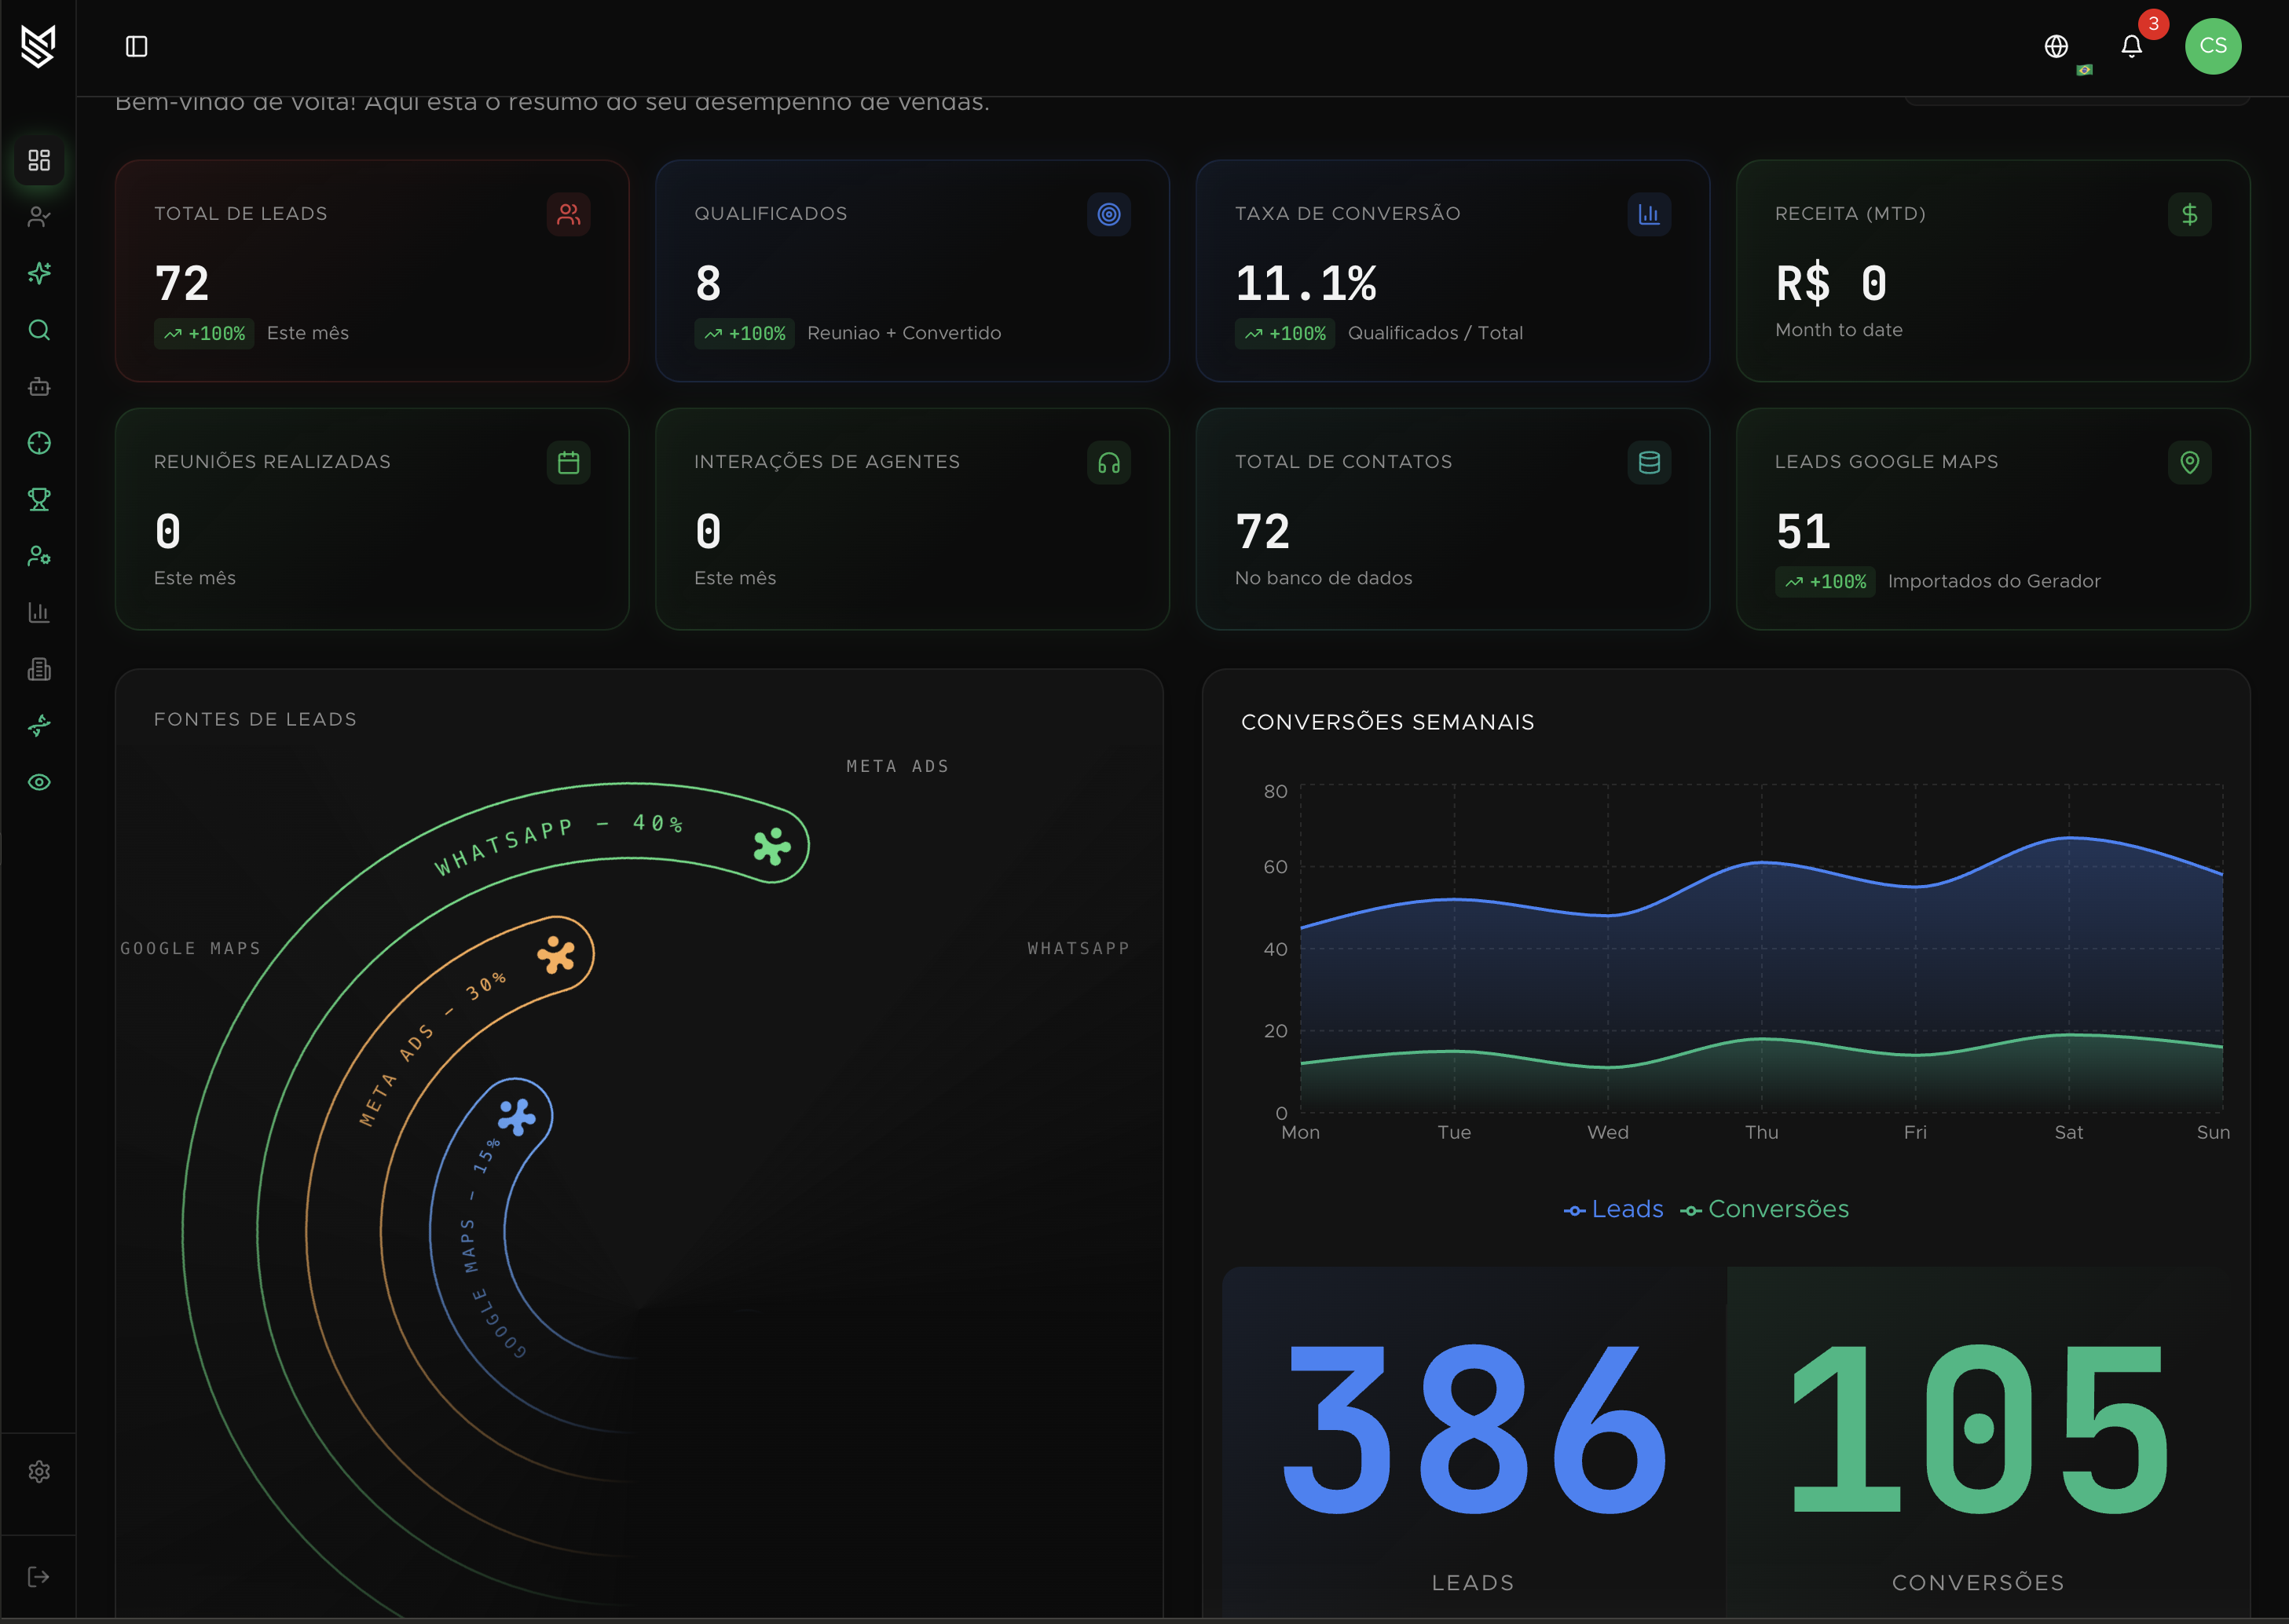Open the building icon in sidebar
This screenshot has height=1624, width=2289.
[39, 669]
